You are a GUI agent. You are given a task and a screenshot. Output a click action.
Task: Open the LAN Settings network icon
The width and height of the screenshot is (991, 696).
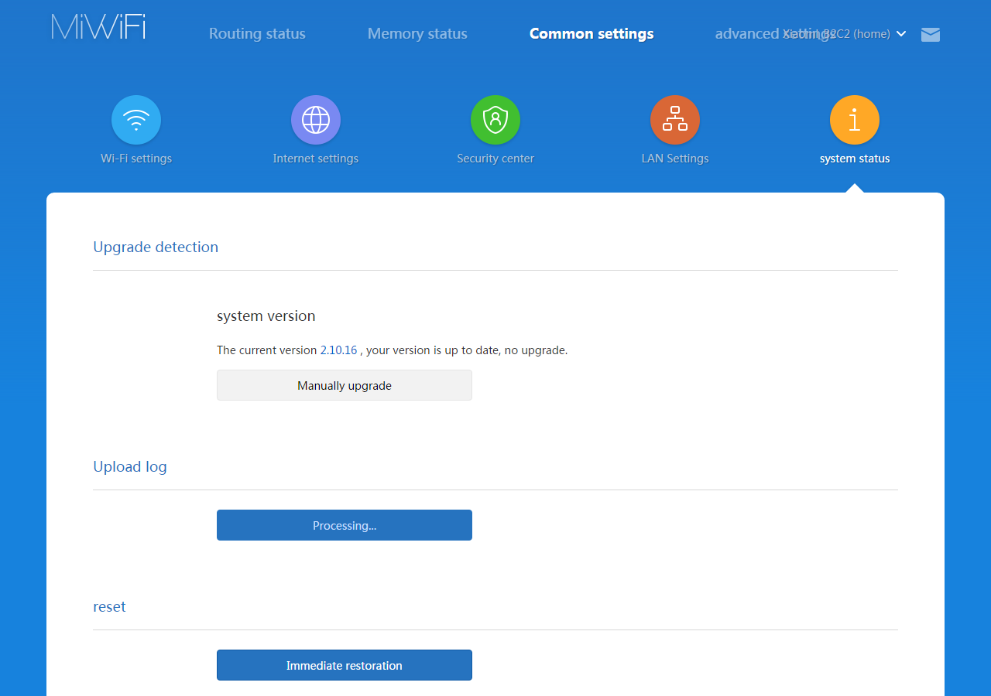point(675,120)
